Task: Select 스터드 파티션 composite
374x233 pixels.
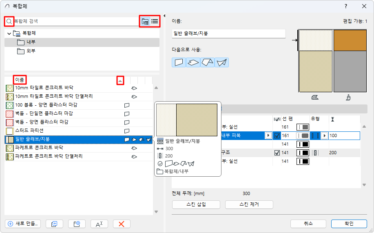Action: pyautogui.click(x=78, y=131)
